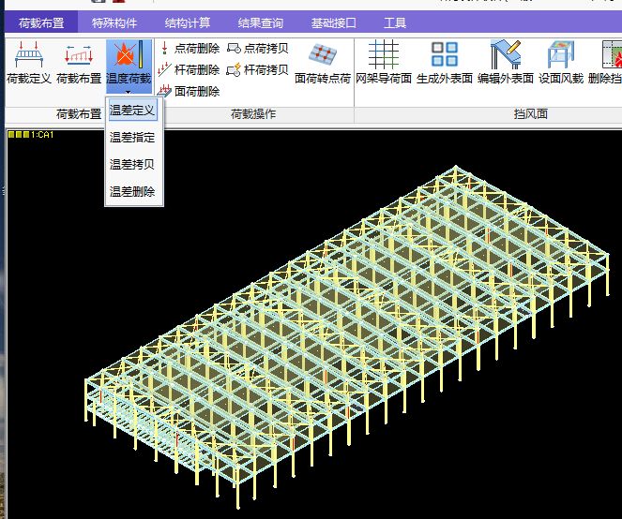Choose 杆荷删除 member load delete

[x=189, y=70]
